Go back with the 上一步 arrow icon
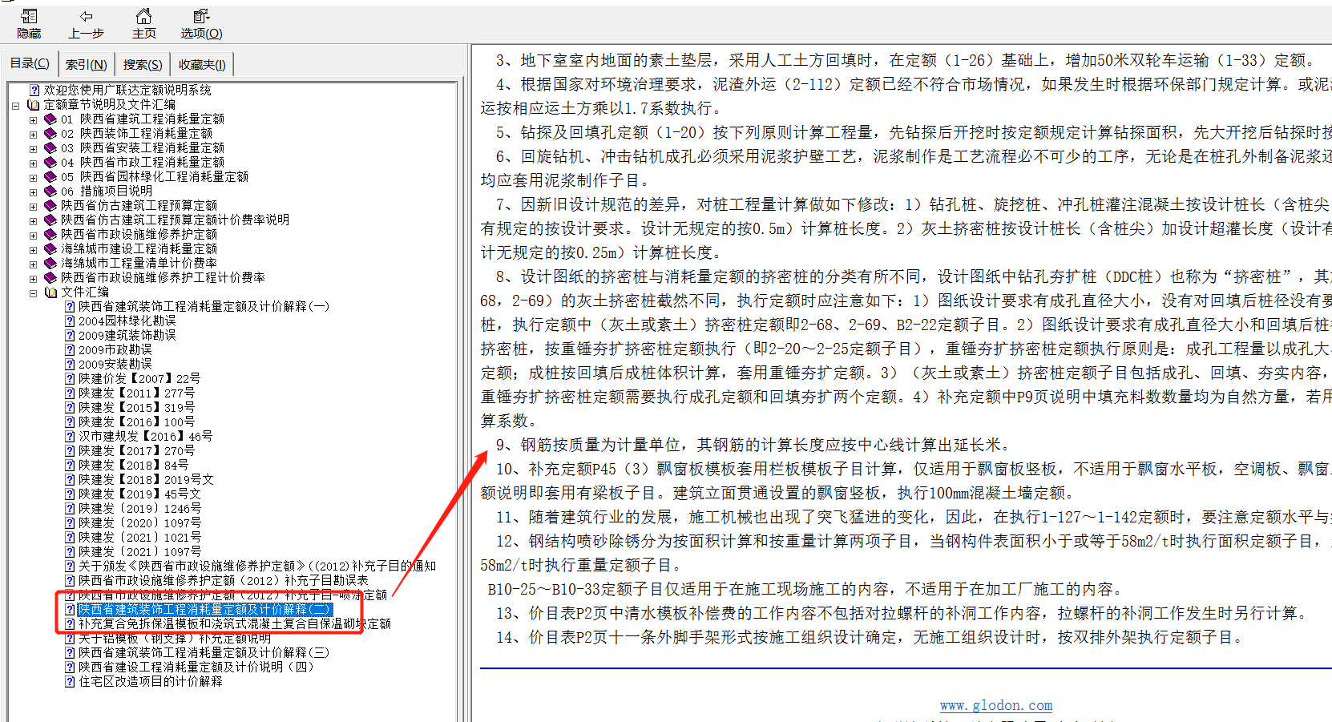The width and height of the screenshot is (1332, 722). pos(86,16)
